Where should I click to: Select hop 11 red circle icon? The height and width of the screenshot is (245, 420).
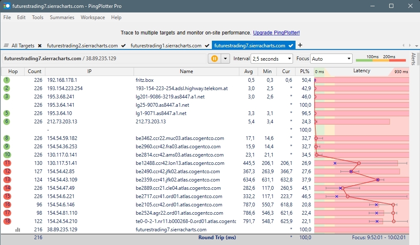click(x=7, y=163)
